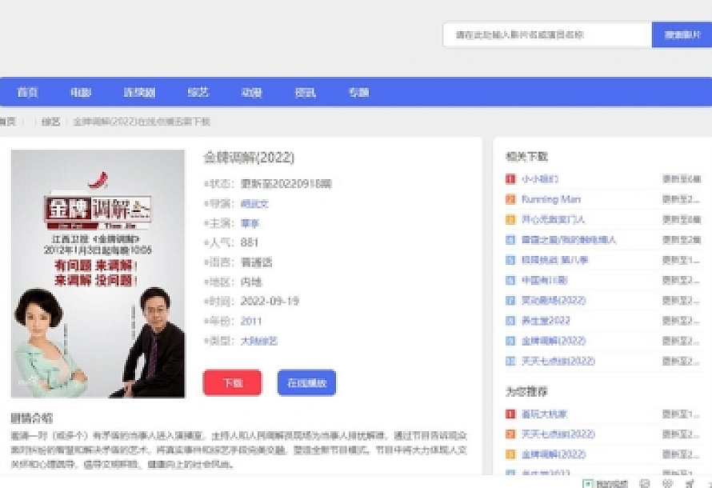Open the 金牌调解 poster image
Image resolution: width=712 pixels, height=488 pixels.
pos(98,274)
